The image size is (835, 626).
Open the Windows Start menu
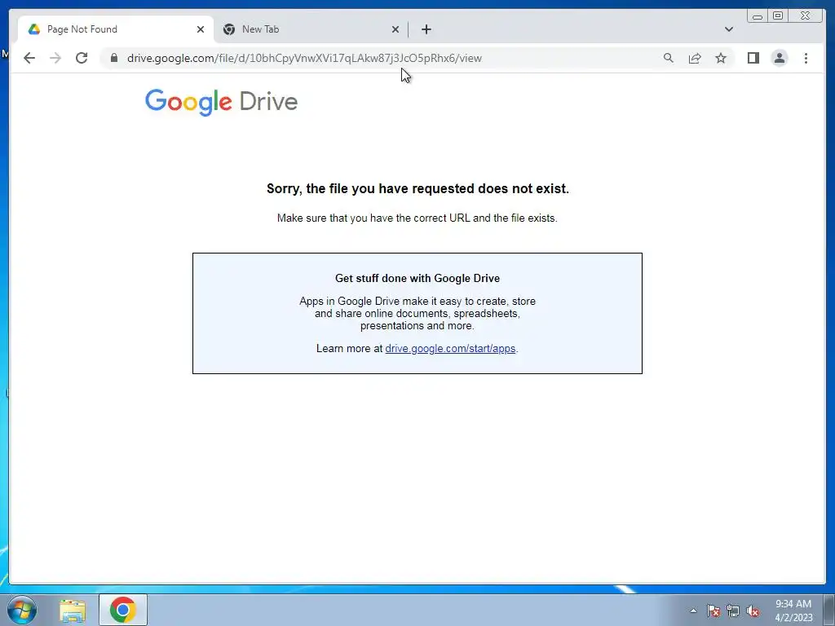22,610
